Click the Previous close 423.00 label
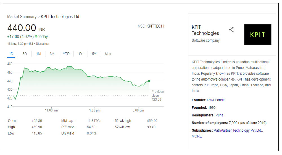Viewport: 282px width, 155px height. point(158,96)
